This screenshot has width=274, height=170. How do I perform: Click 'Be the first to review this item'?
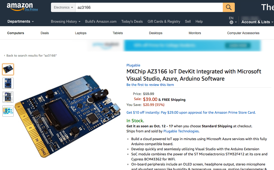pyautogui.click(x=150, y=84)
